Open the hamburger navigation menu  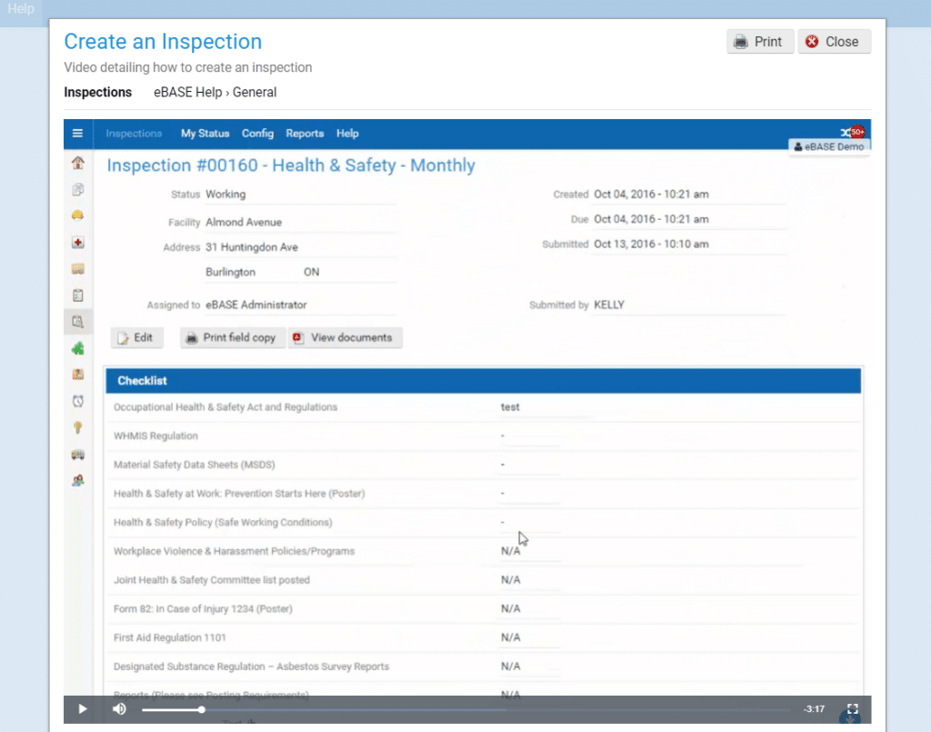point(77,133)
